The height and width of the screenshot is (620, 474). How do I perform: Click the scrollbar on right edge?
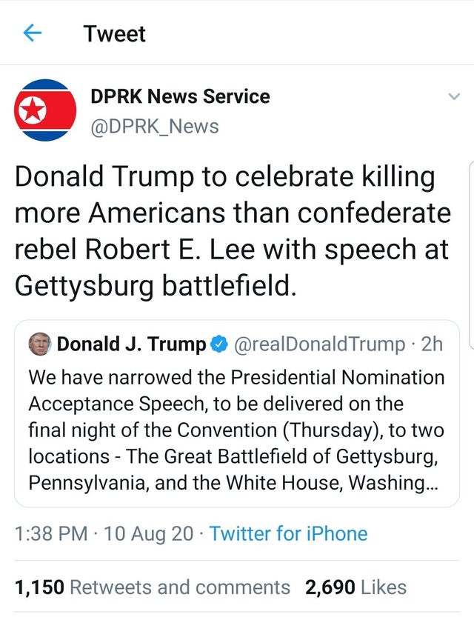(x=471, y=252)
